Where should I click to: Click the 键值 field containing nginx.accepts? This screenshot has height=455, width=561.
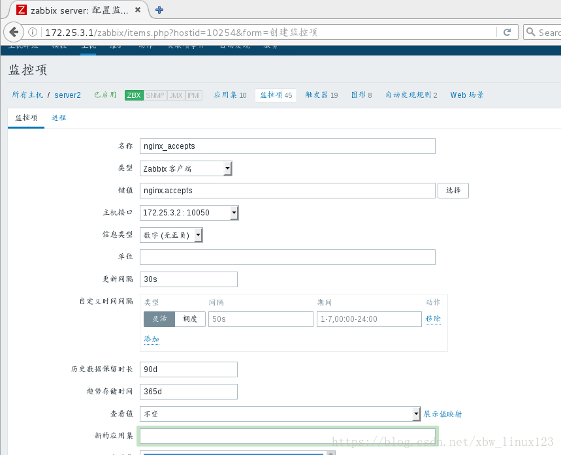tap(287, 191)
